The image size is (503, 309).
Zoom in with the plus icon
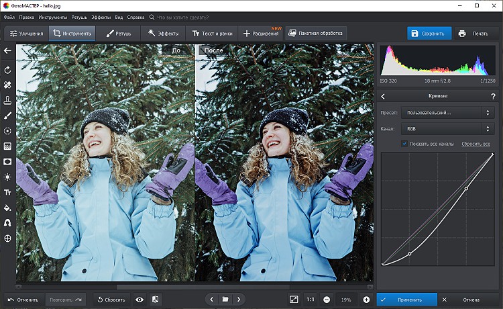(366, 300)
